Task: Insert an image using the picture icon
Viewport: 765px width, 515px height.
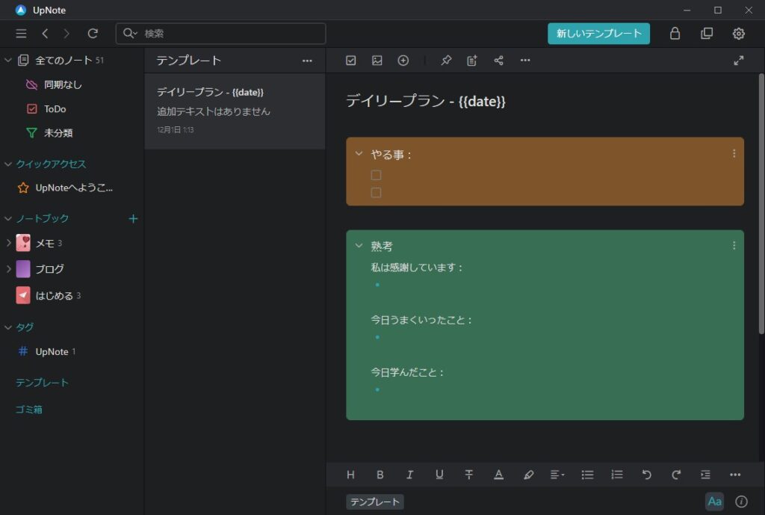Action: tap(377, 60)
